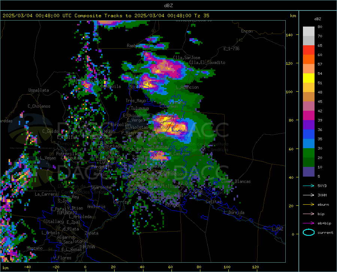Click the 80 value on color scale
337x272 pixels.
tap(320, 27)
